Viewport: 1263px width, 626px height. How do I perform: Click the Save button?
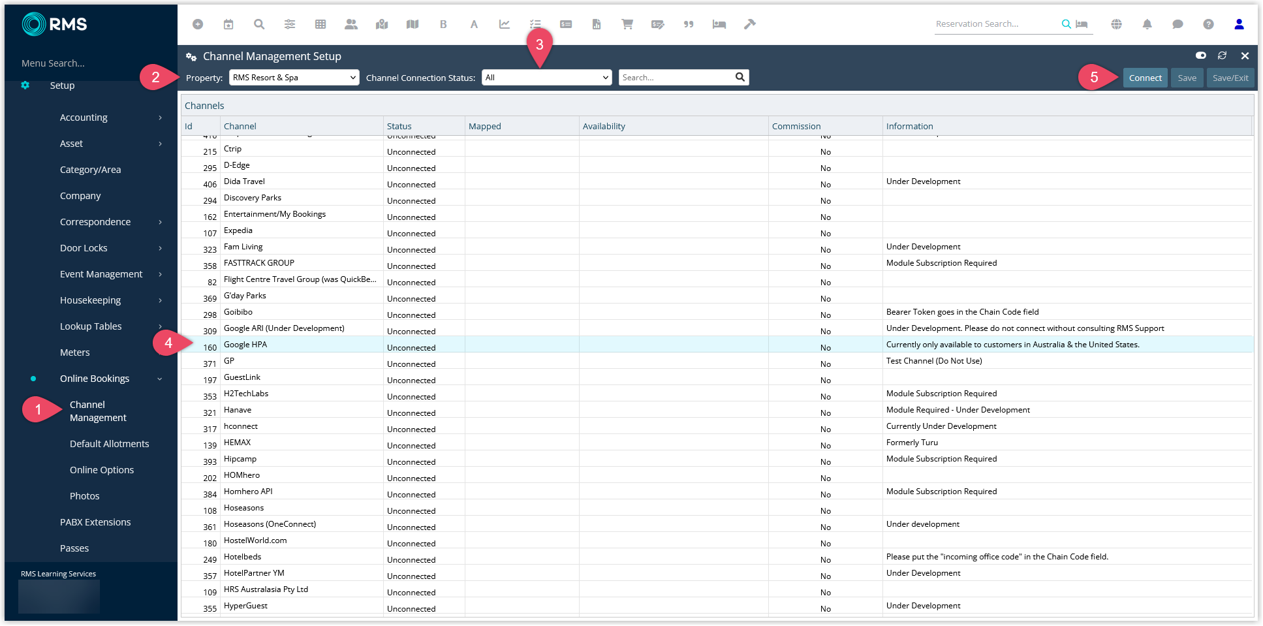[x=1187, y=78]
